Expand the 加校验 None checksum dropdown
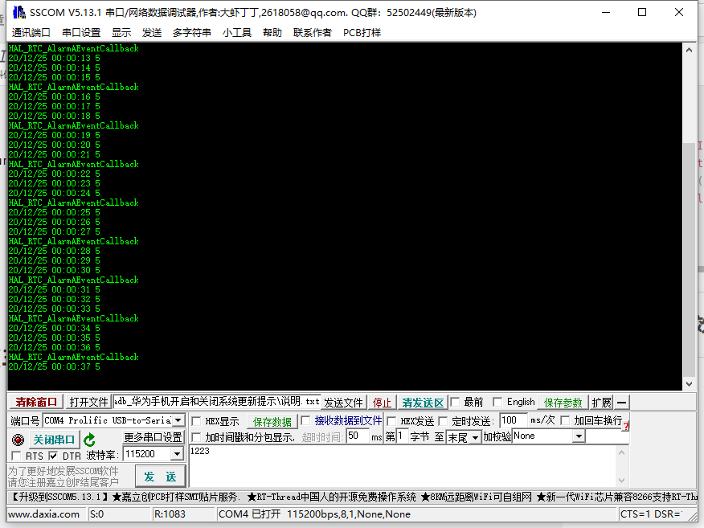This screenshot has height=528, width=704. click(579, 436)
